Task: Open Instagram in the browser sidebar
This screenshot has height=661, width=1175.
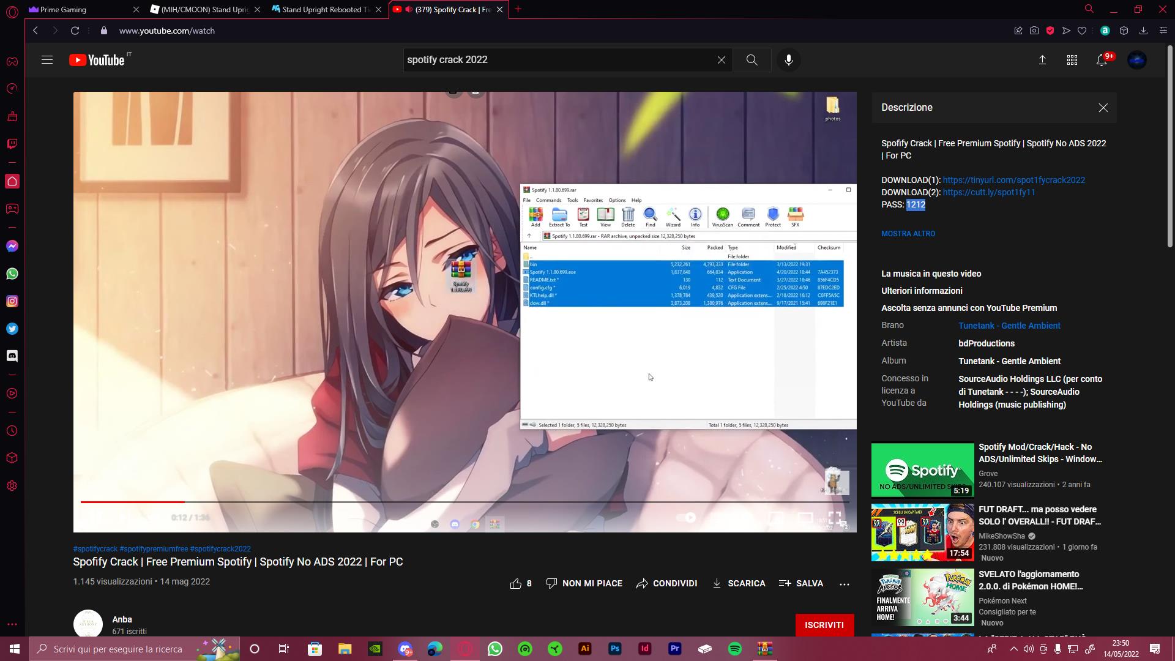Action: (x=12, y=301)
